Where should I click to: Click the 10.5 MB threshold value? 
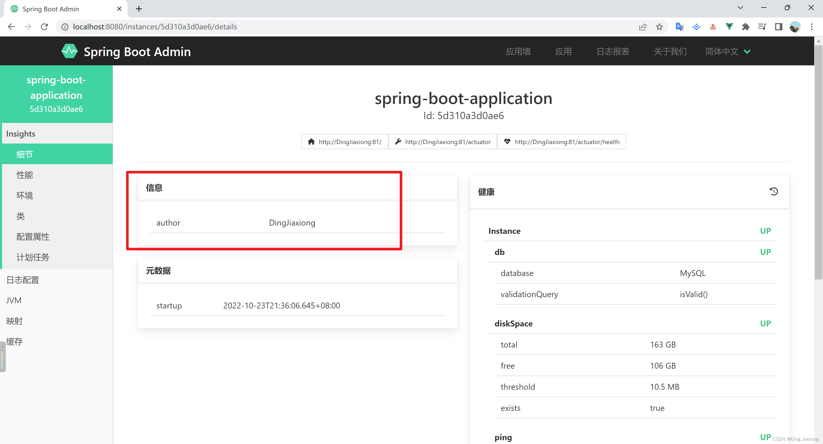pyautogui.click(x=665, y=387)
